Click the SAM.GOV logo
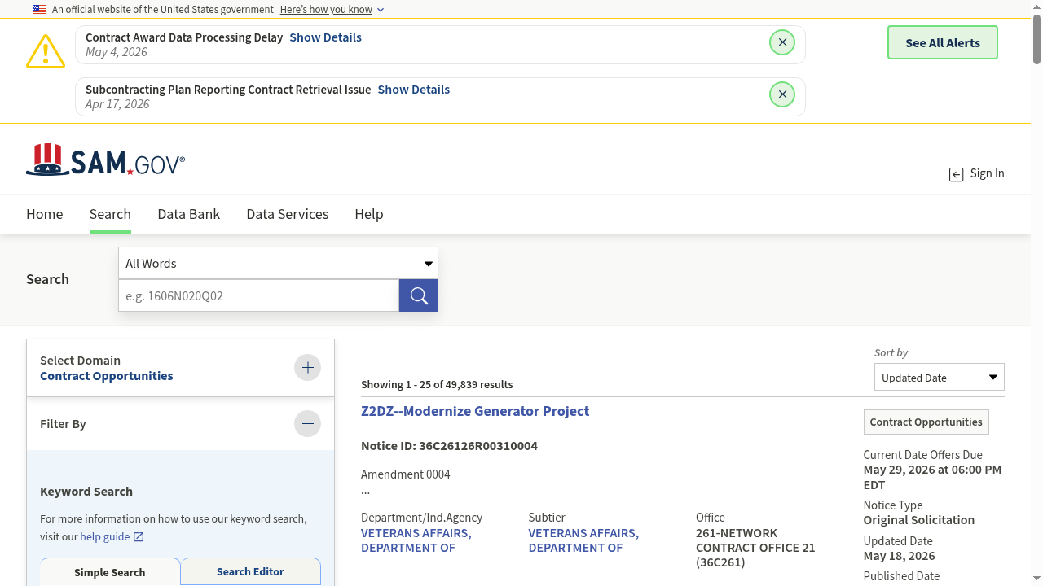 point(106,160)
